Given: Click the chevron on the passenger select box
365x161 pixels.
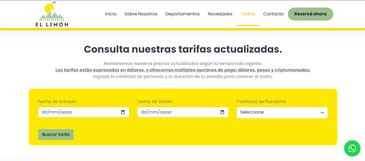Looking at the screenshot, I should [x=323, y=112].
